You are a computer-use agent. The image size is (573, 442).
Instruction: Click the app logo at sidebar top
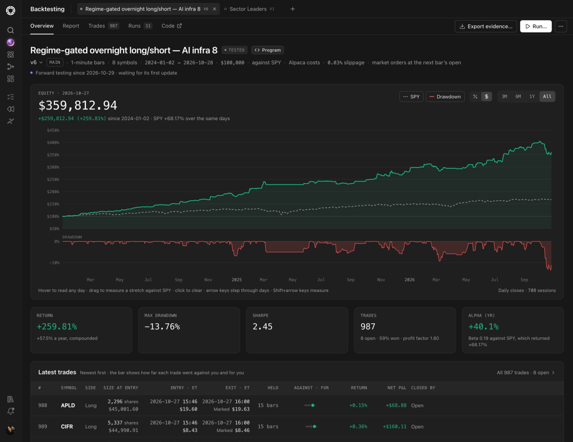click(x=11, y=10)
